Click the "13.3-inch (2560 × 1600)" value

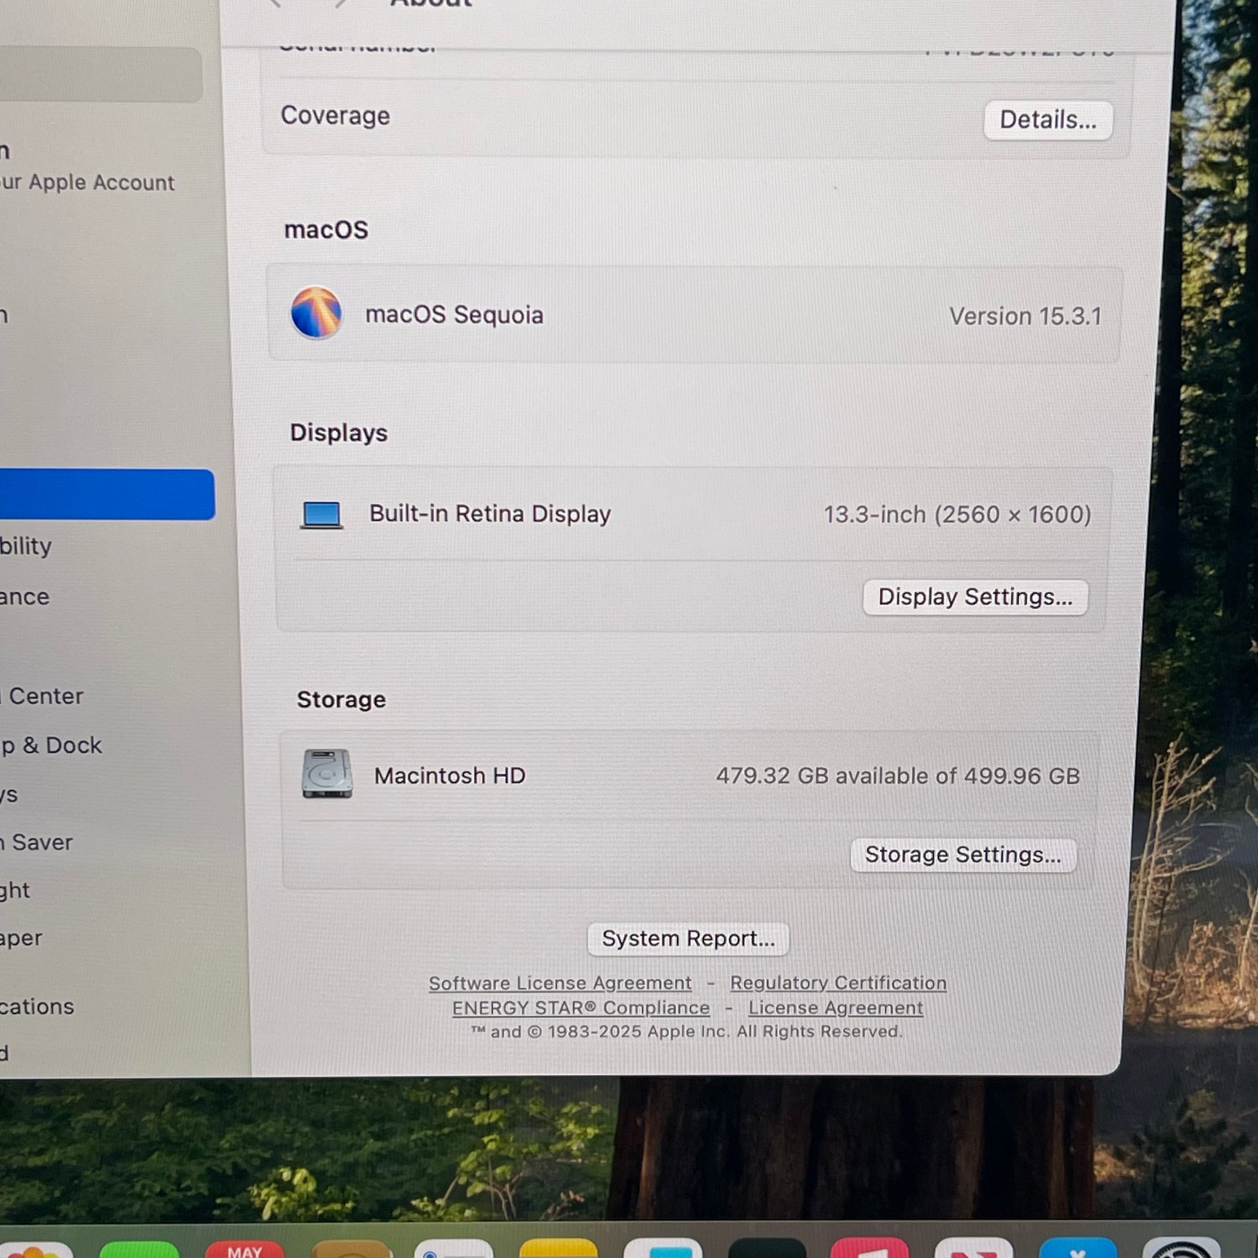(x=957, y=515)
